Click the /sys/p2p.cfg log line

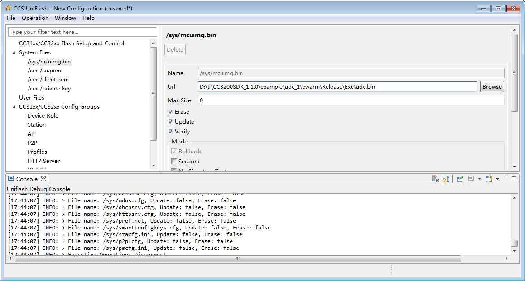pos(120,241)
